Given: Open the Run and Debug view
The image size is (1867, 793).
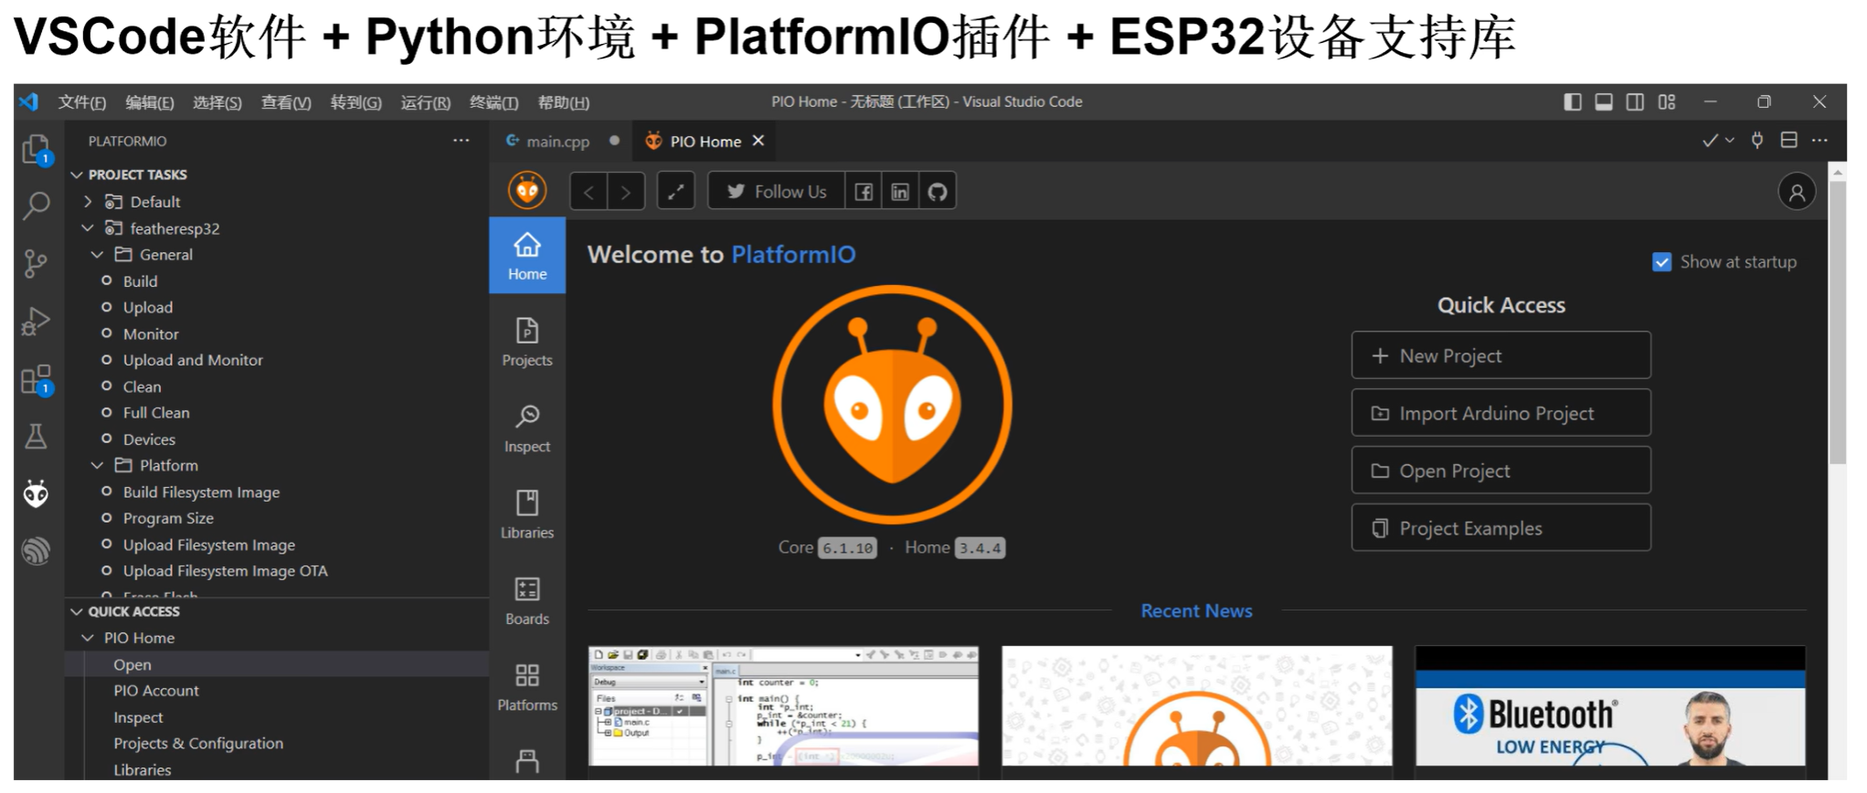Looking at the screenshot, I should click(x=36, y=322).
